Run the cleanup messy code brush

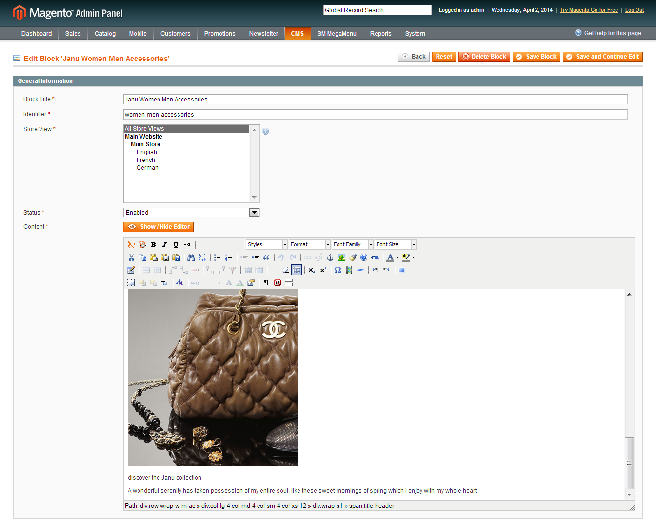(x=353, y=257)
